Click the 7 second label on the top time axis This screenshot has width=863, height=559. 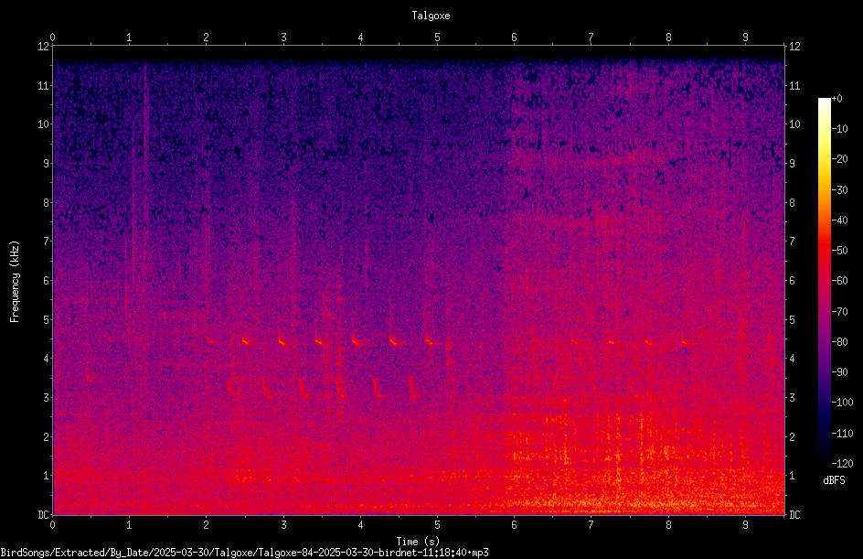pos(591,38)
